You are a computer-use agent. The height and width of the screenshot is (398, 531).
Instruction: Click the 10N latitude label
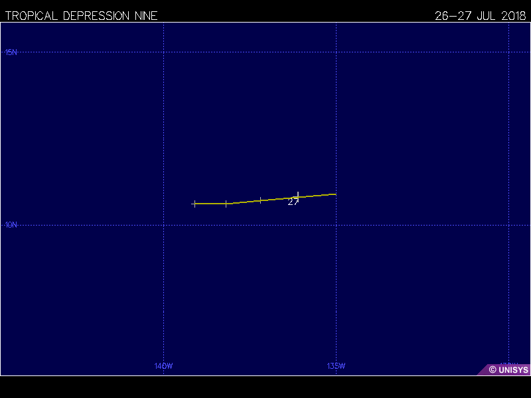pos(11,225)
